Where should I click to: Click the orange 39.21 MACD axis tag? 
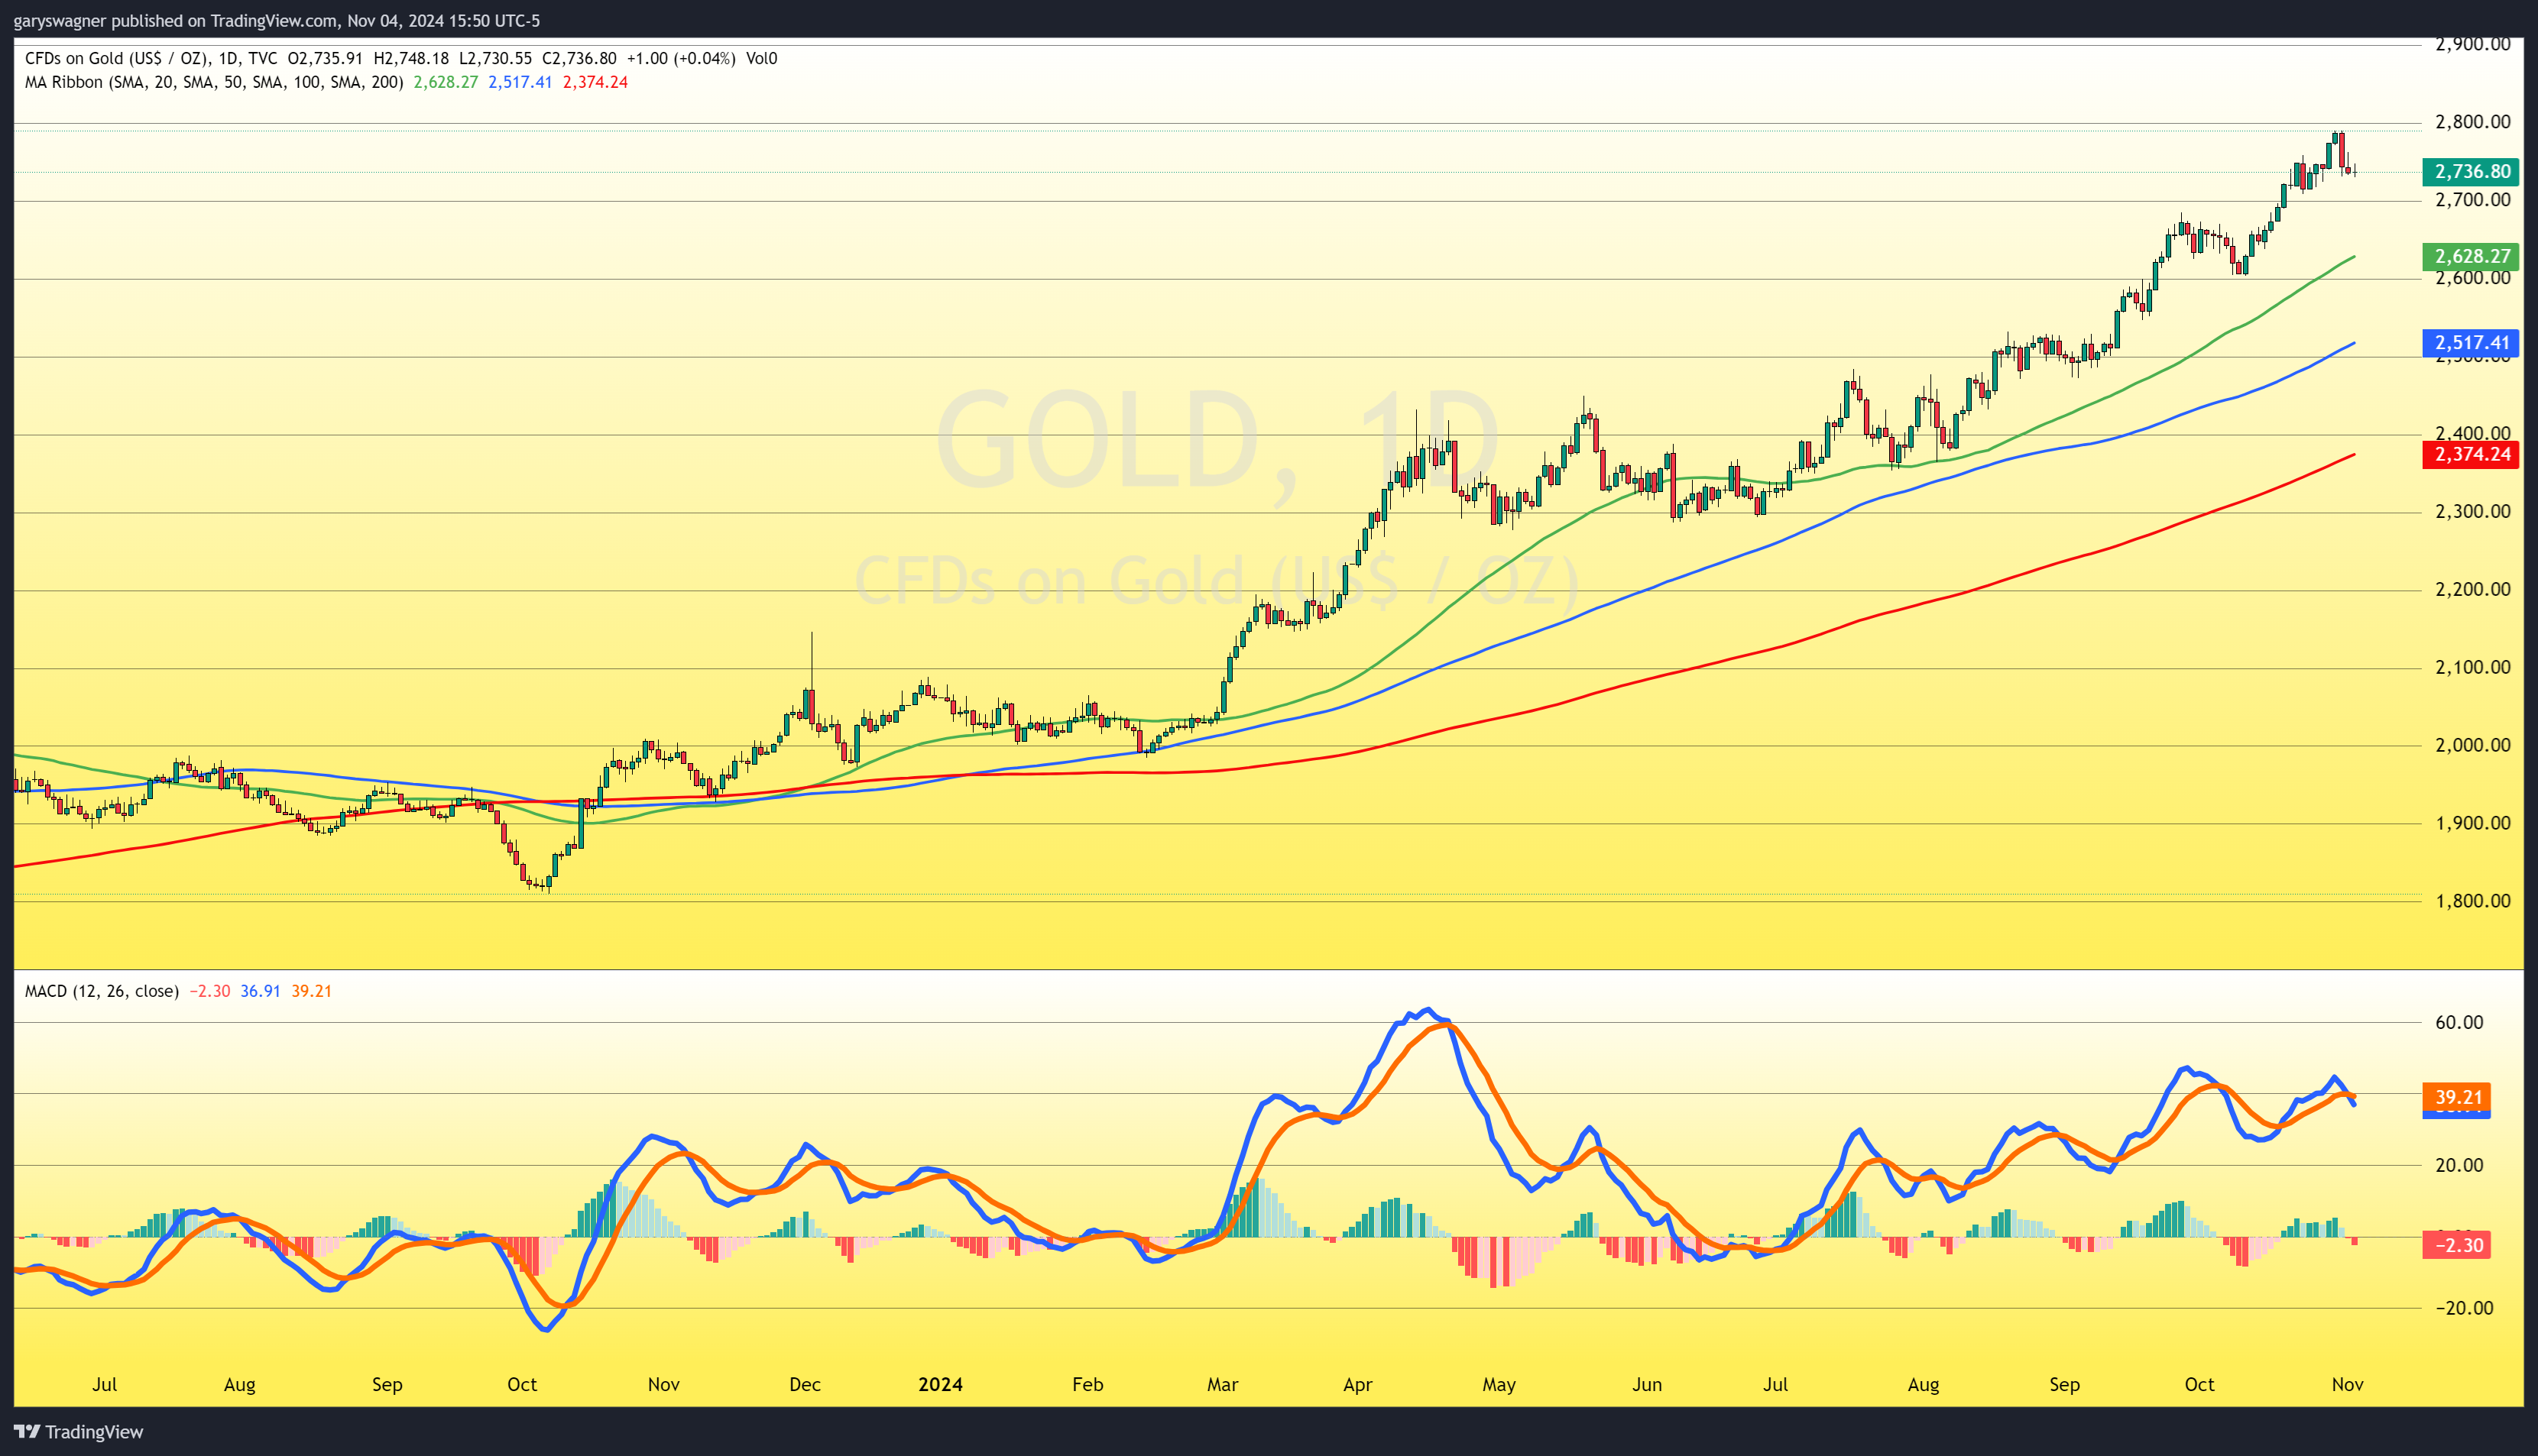[x=2456, y=1097]
